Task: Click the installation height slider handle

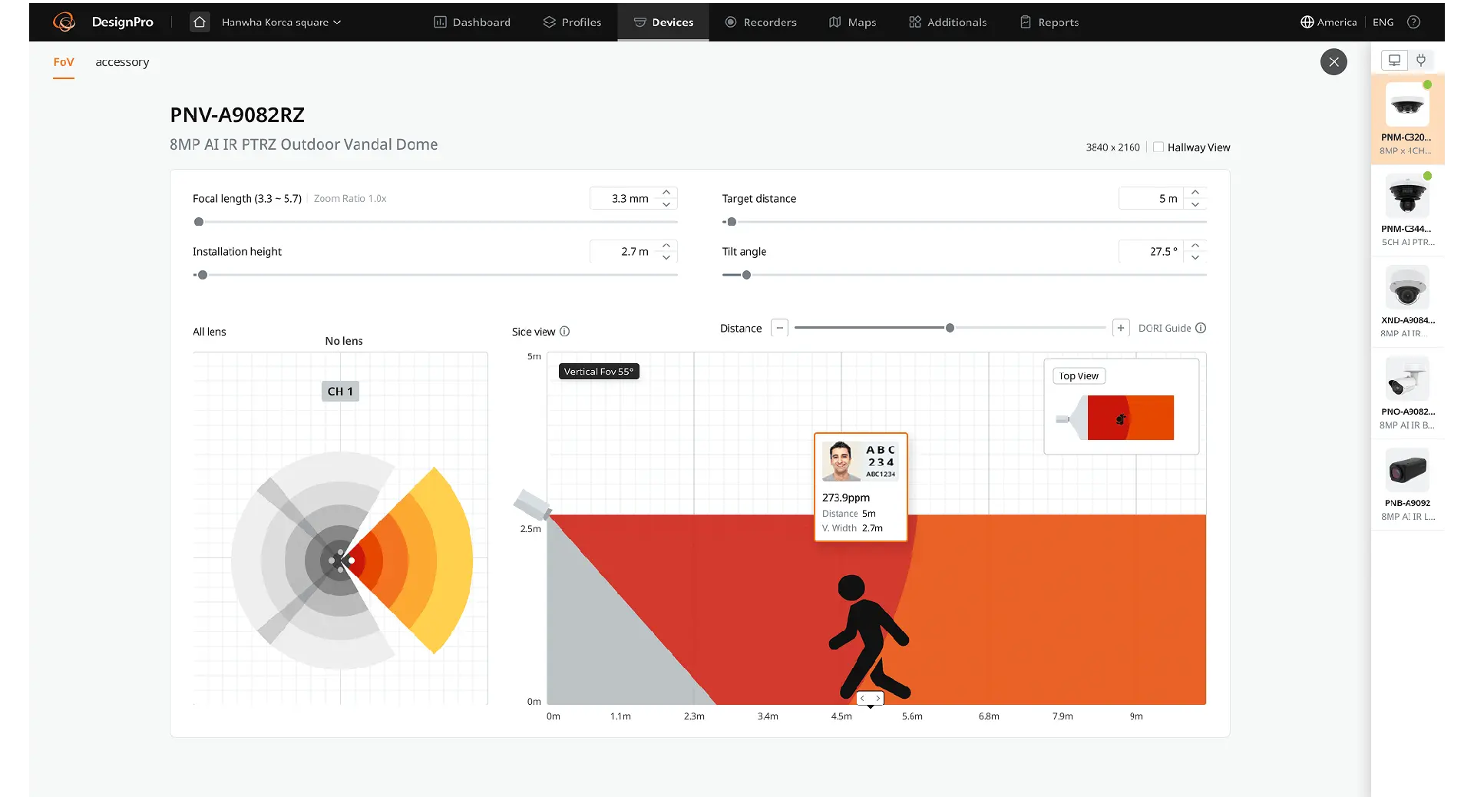Action: 203,275
